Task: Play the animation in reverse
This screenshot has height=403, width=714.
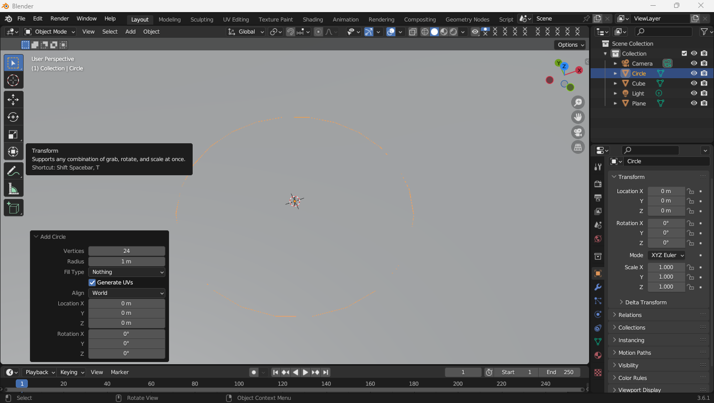Action: tap(295, 372)
